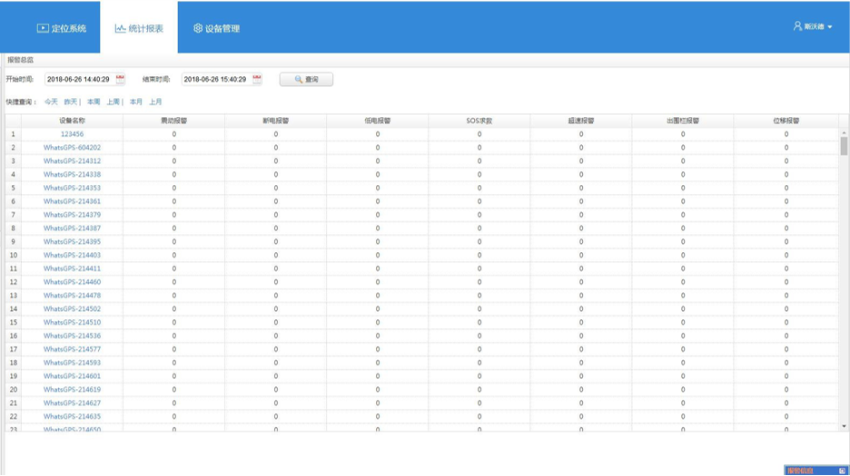The height and width of the screenshot is (476, 850).
Task: Go to 设备管理 tab
Action: (216, 28)
